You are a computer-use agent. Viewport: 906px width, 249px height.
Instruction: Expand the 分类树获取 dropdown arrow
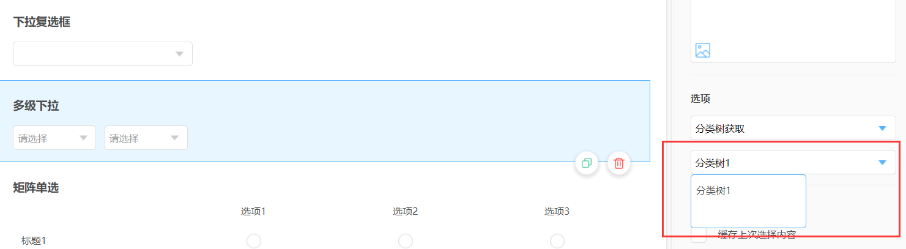(x=882, y=128)
